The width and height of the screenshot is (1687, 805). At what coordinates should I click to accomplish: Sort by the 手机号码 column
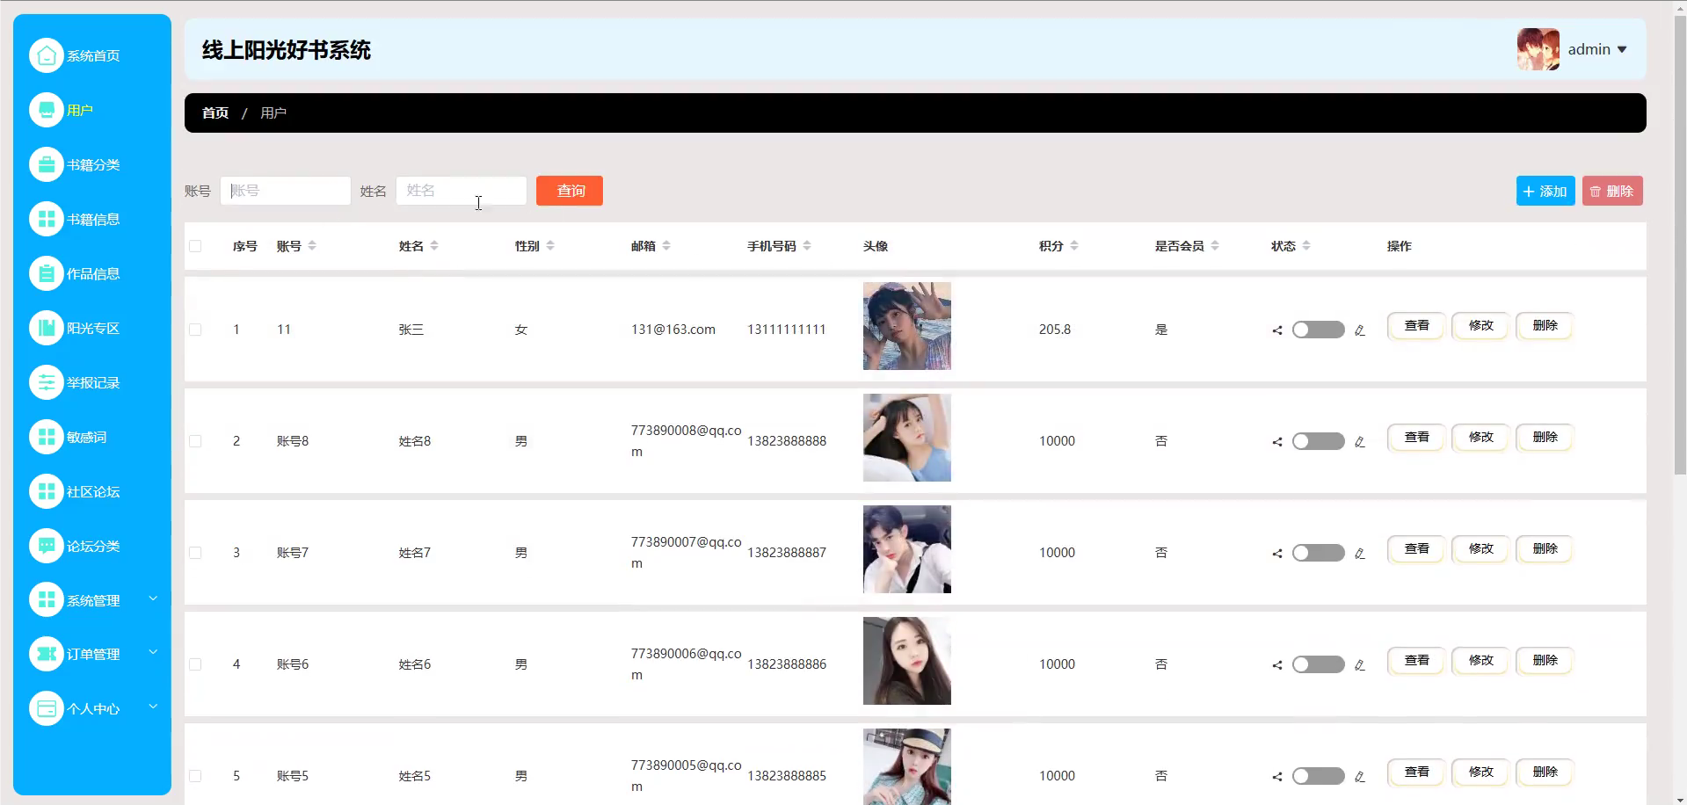click(807, 246)
